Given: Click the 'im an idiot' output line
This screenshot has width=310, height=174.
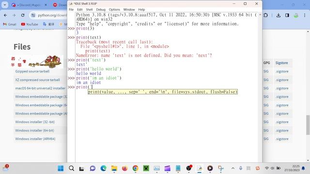Looking at the screenshot, I should [x=88, y=83].
